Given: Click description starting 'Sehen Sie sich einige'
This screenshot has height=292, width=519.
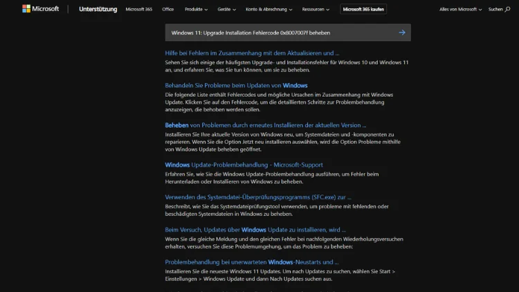Looking at the screenshot, I should pyautogui.click(x=286, y=66).
